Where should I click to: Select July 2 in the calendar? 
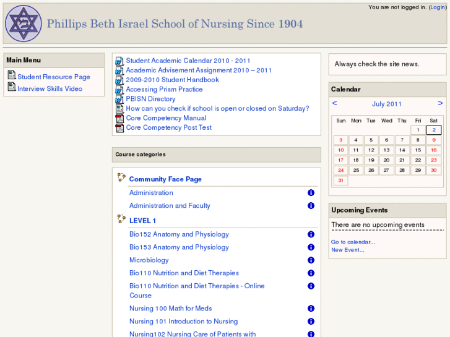[434, 130]
